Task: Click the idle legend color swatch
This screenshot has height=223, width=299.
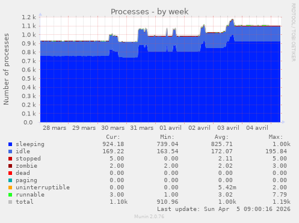Action: [x=10, y=151]
